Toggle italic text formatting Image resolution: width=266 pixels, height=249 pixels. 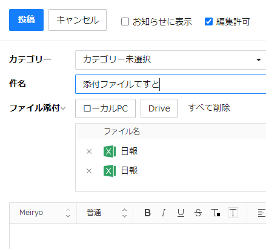164,213
